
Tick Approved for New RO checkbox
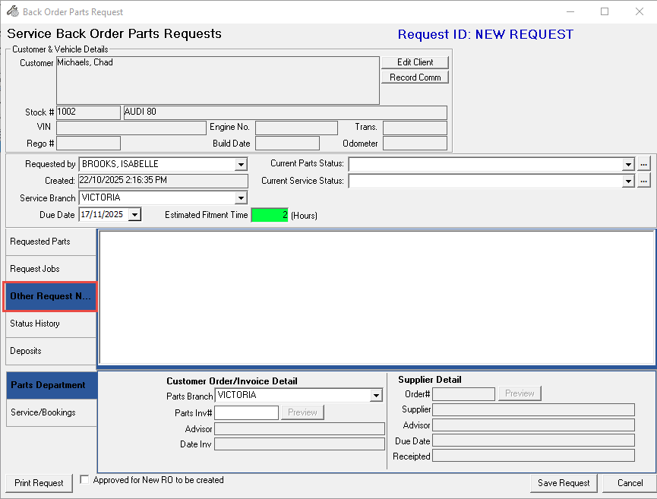point(84,480)
